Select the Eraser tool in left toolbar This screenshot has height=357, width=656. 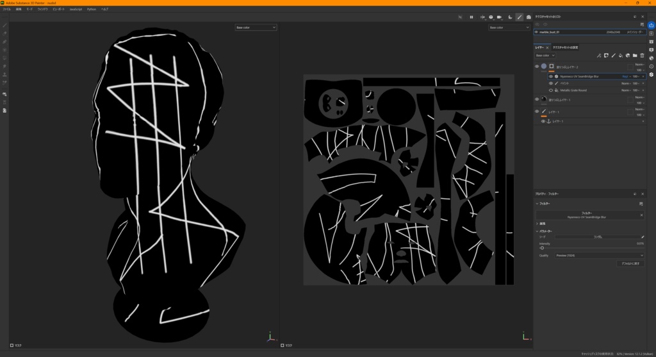click(x=4, y=33)
